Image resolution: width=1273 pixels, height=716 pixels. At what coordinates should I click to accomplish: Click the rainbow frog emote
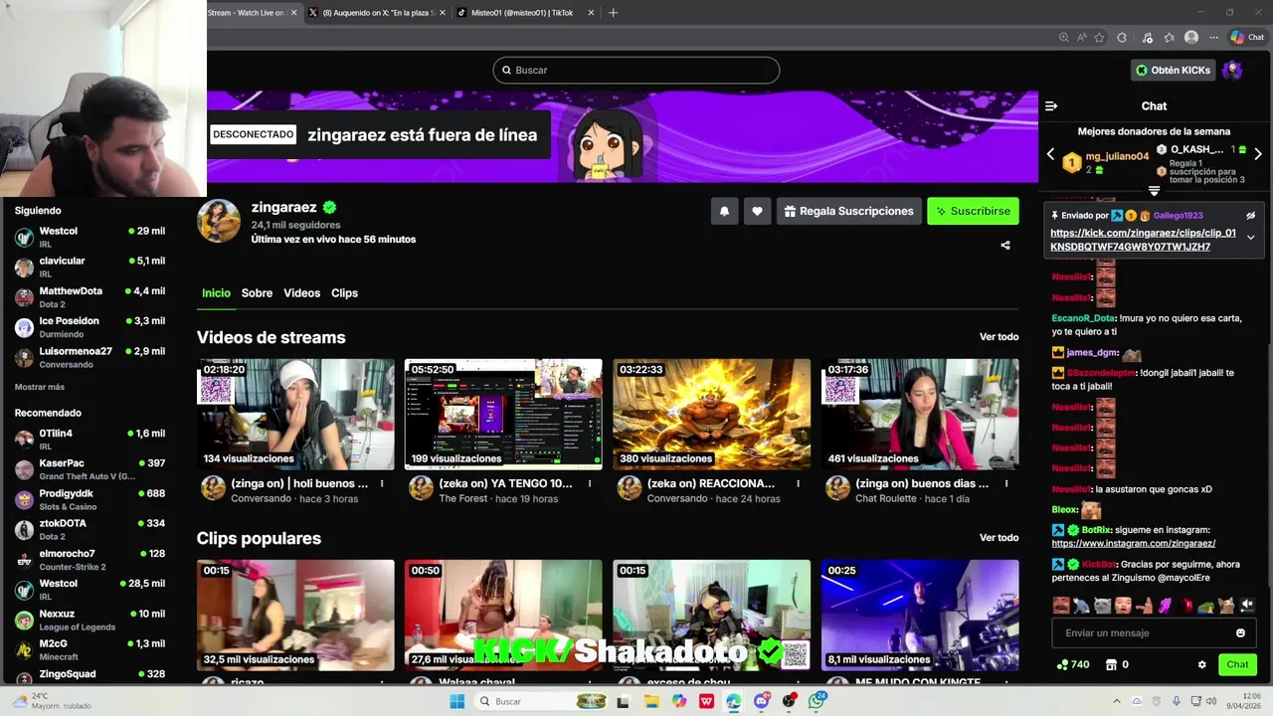point(1206,606)
